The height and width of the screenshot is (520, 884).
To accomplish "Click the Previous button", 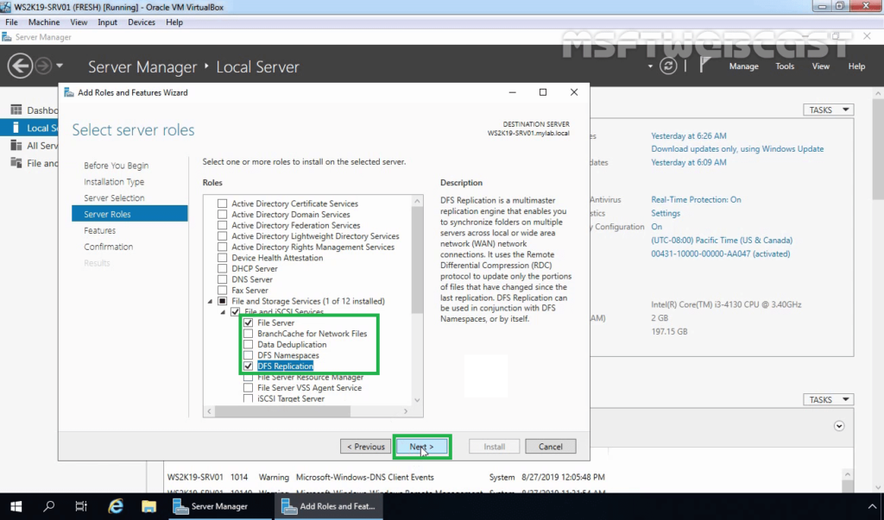I will 365,446.
